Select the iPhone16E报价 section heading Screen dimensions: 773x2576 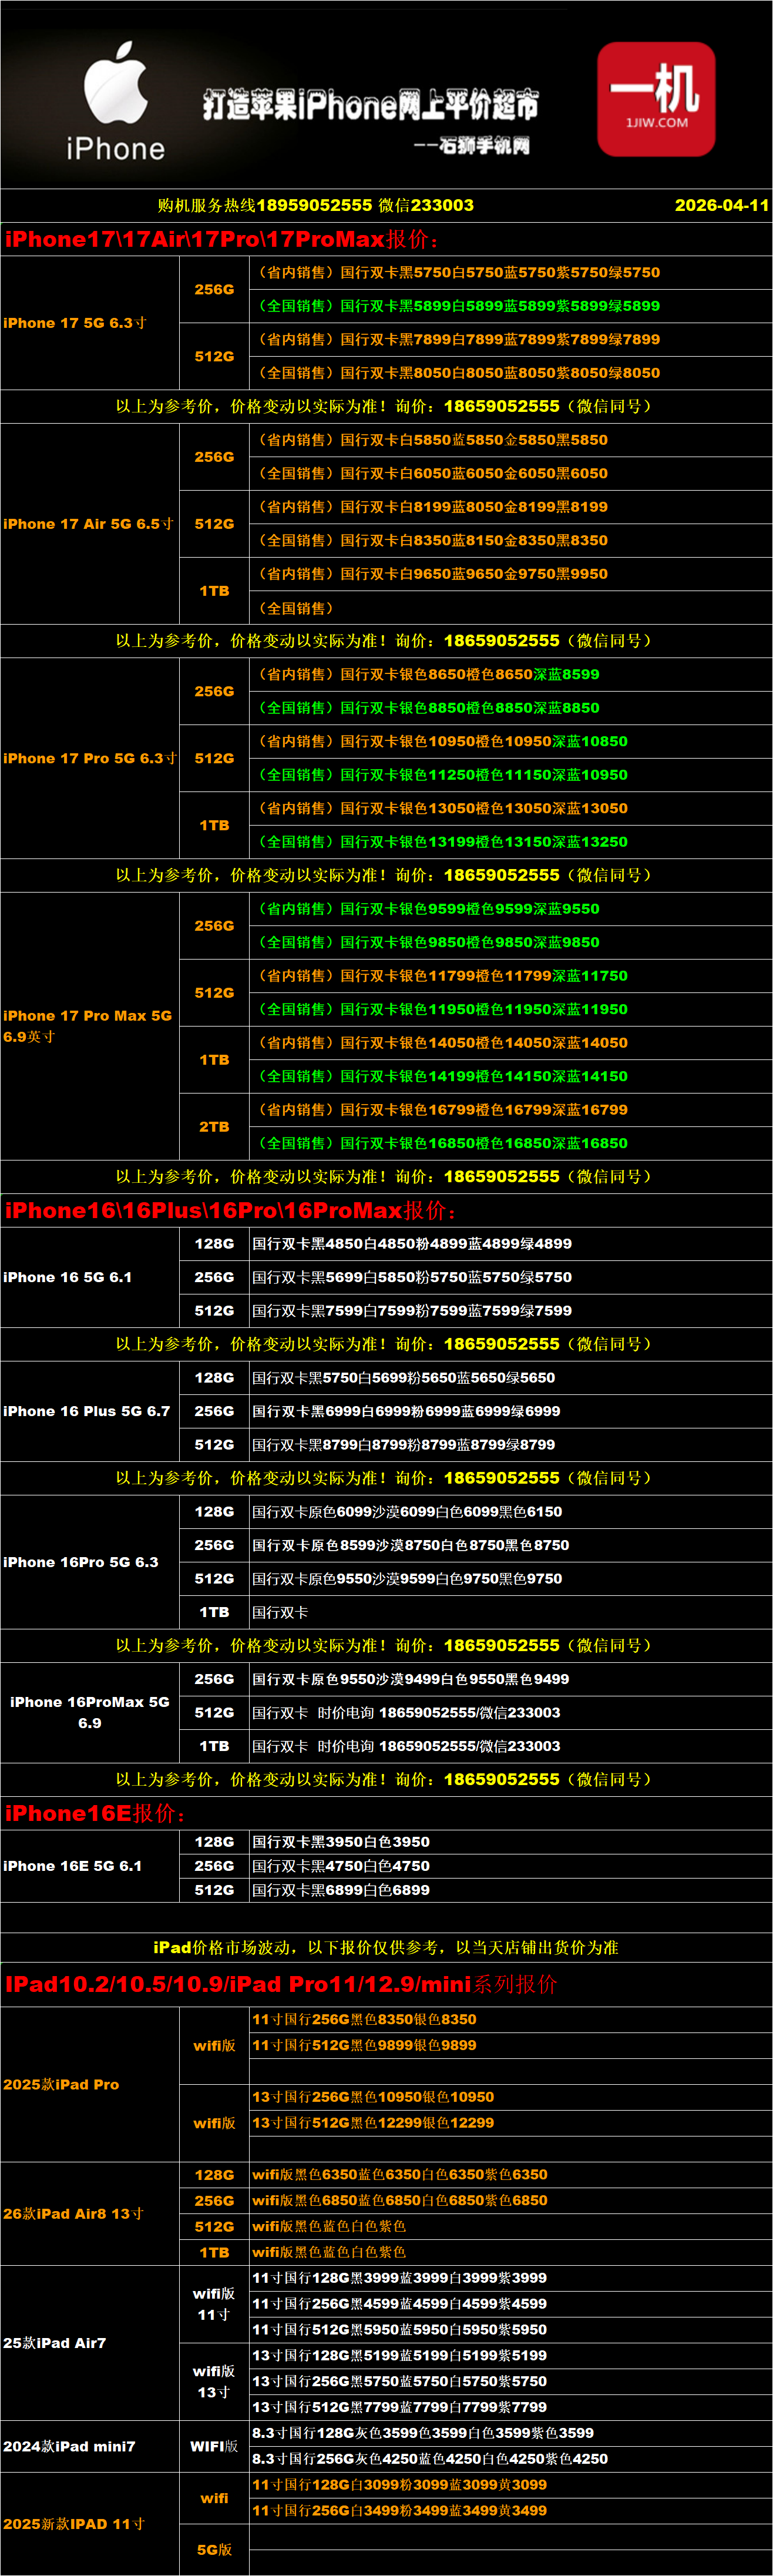[x=95, y=1814]
